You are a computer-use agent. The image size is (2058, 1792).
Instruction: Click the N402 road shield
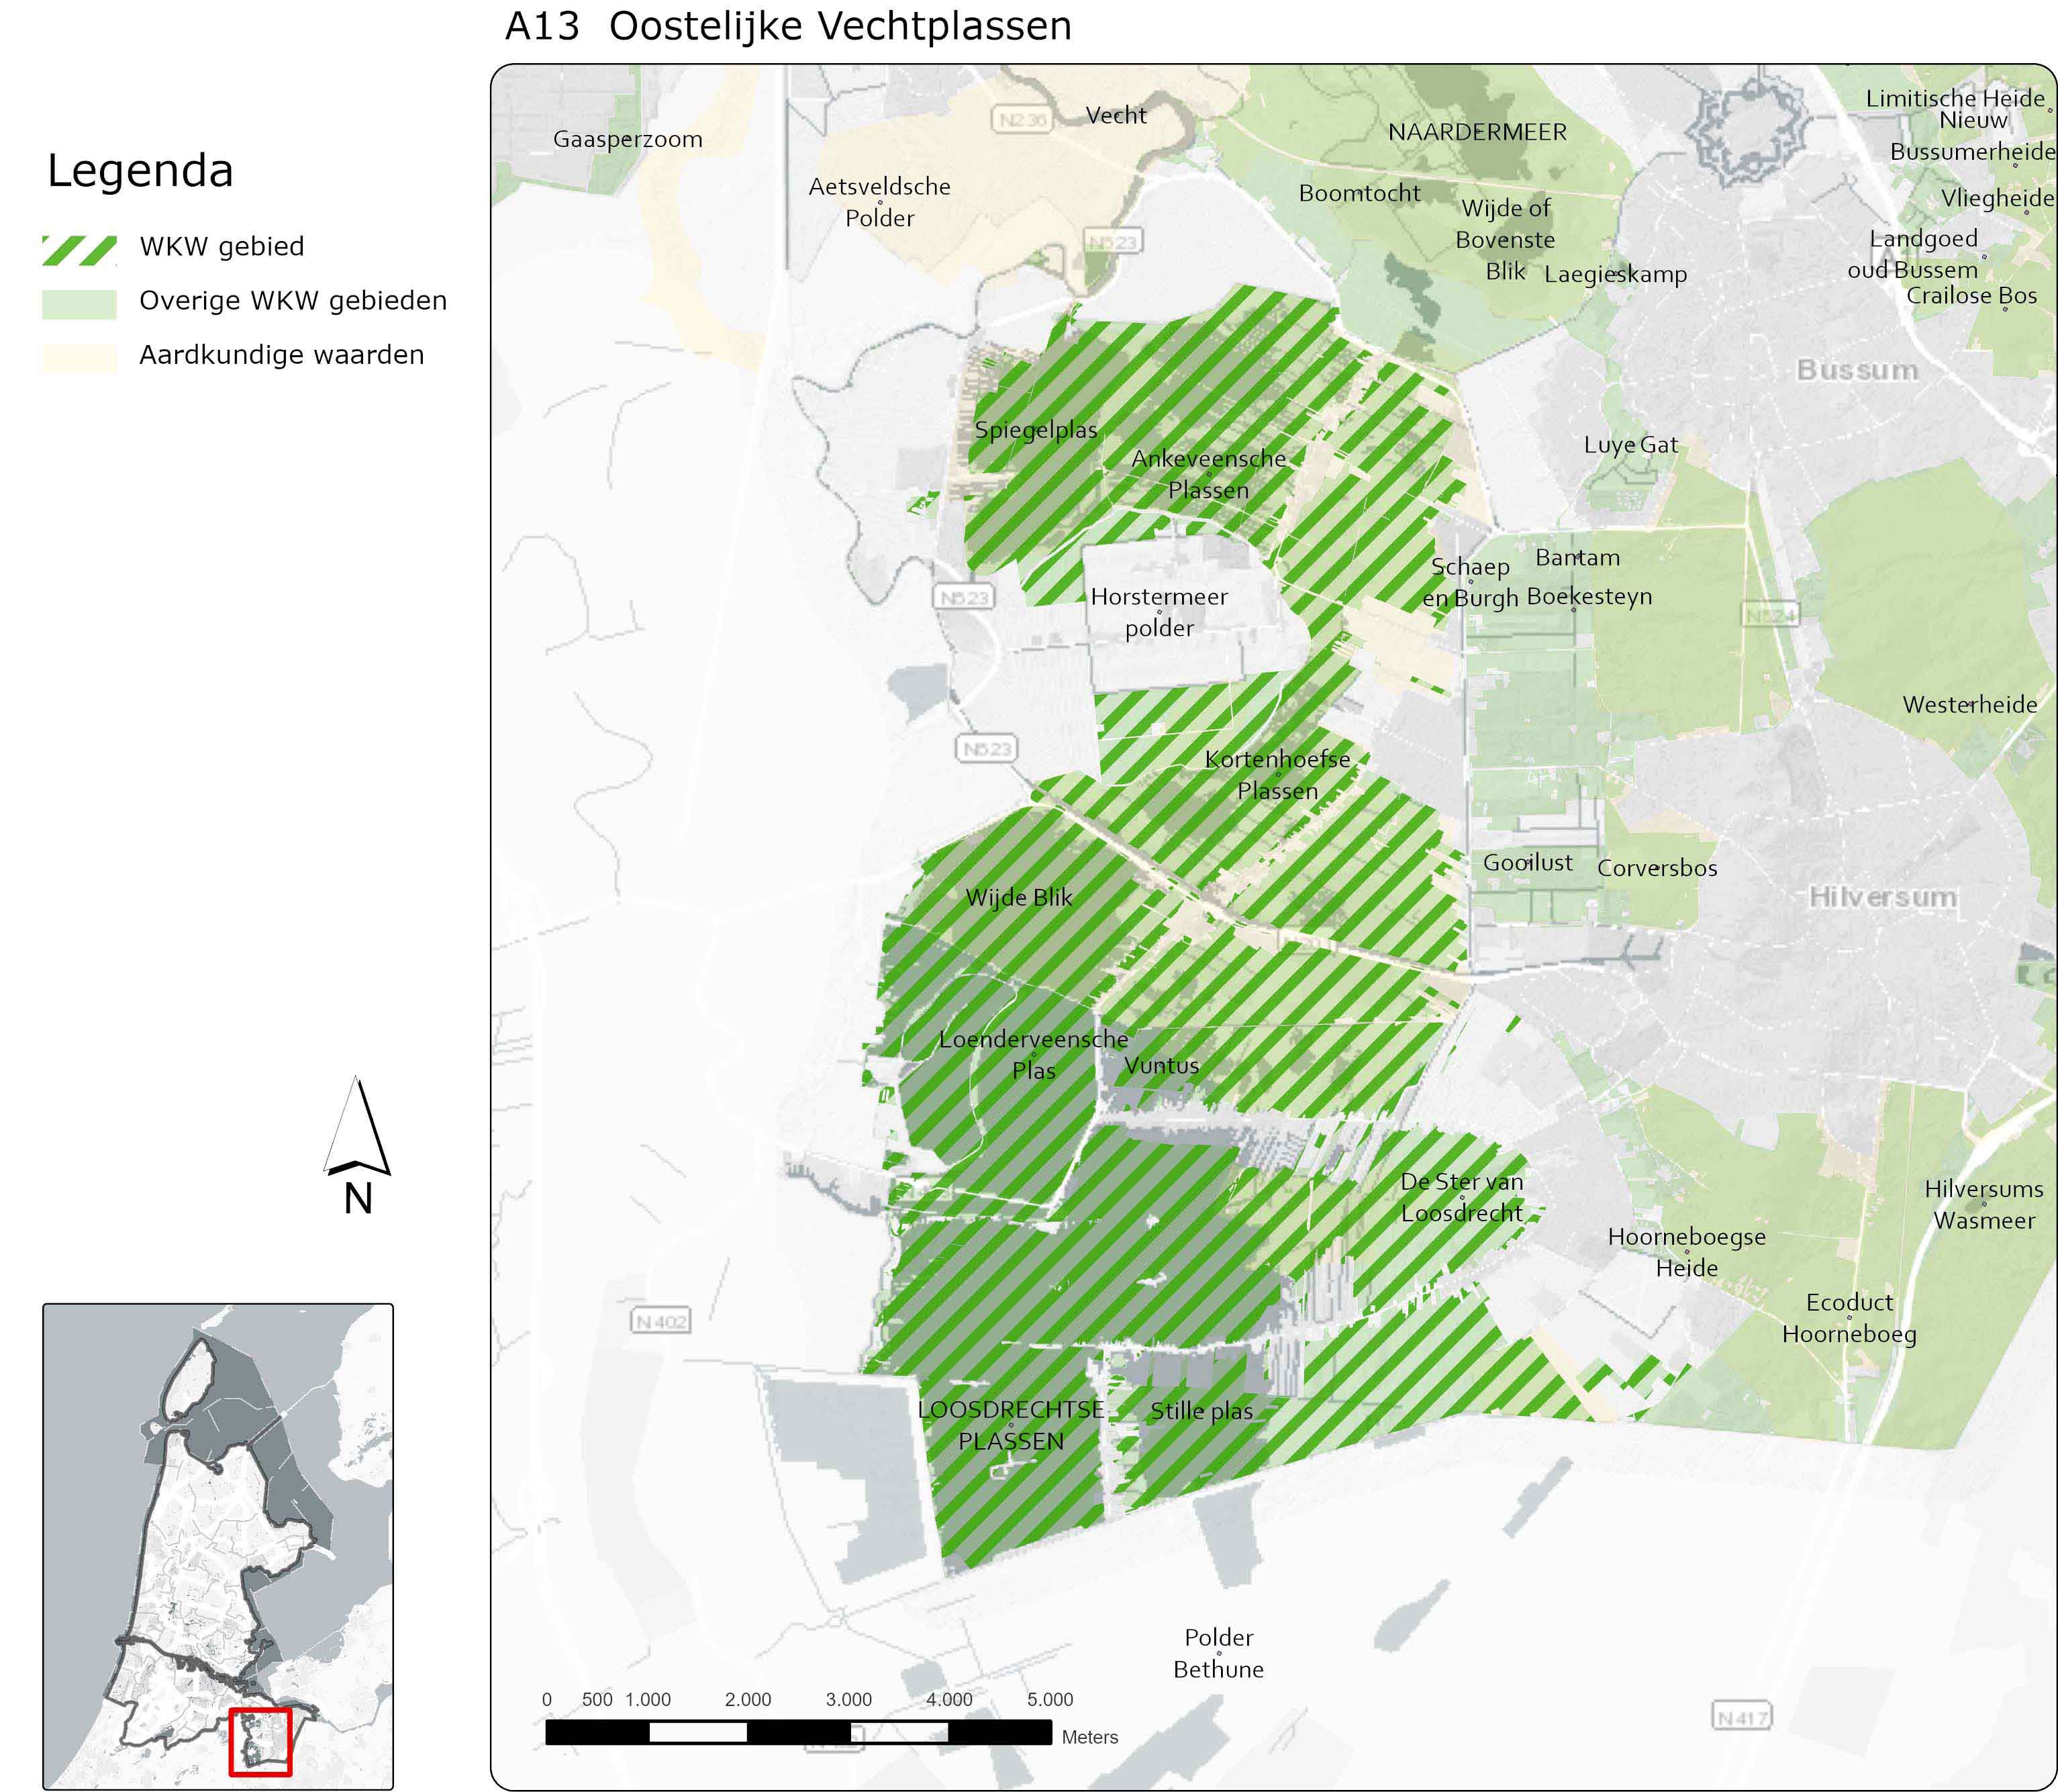pyautogui.click(x=662, y=1321)
